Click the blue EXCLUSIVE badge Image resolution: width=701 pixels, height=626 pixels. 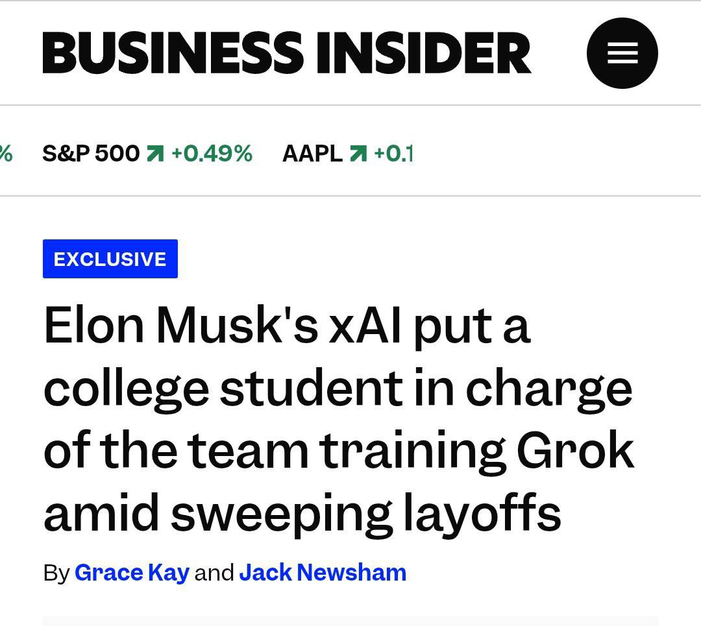pyautogui.click(x=110, y=259)
